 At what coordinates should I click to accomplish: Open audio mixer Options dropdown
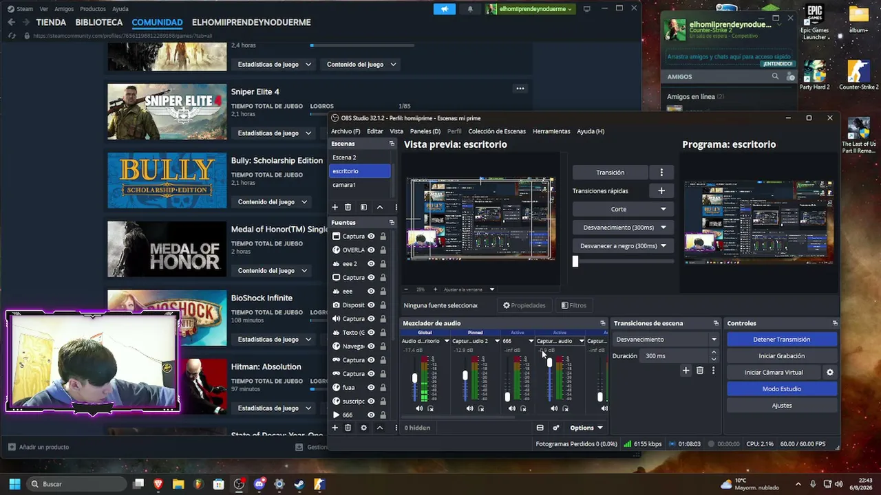[586, 428]
